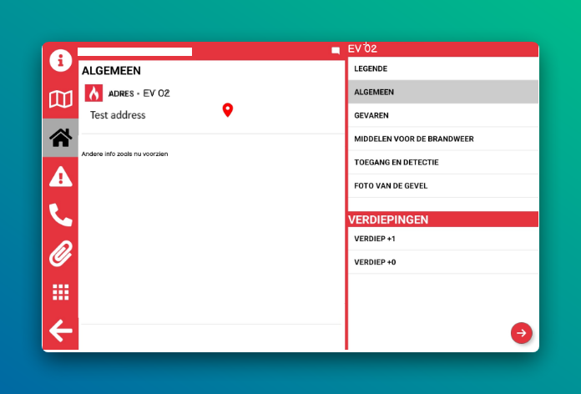Open the GEVAREN section
This screenshot has height=394, width=581.
coord(442,115)
